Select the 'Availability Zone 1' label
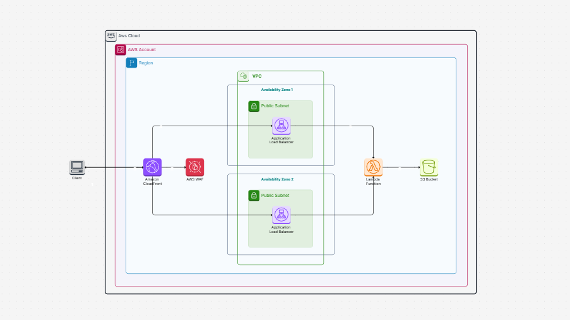The image size is (570, 320). [277, 90]
